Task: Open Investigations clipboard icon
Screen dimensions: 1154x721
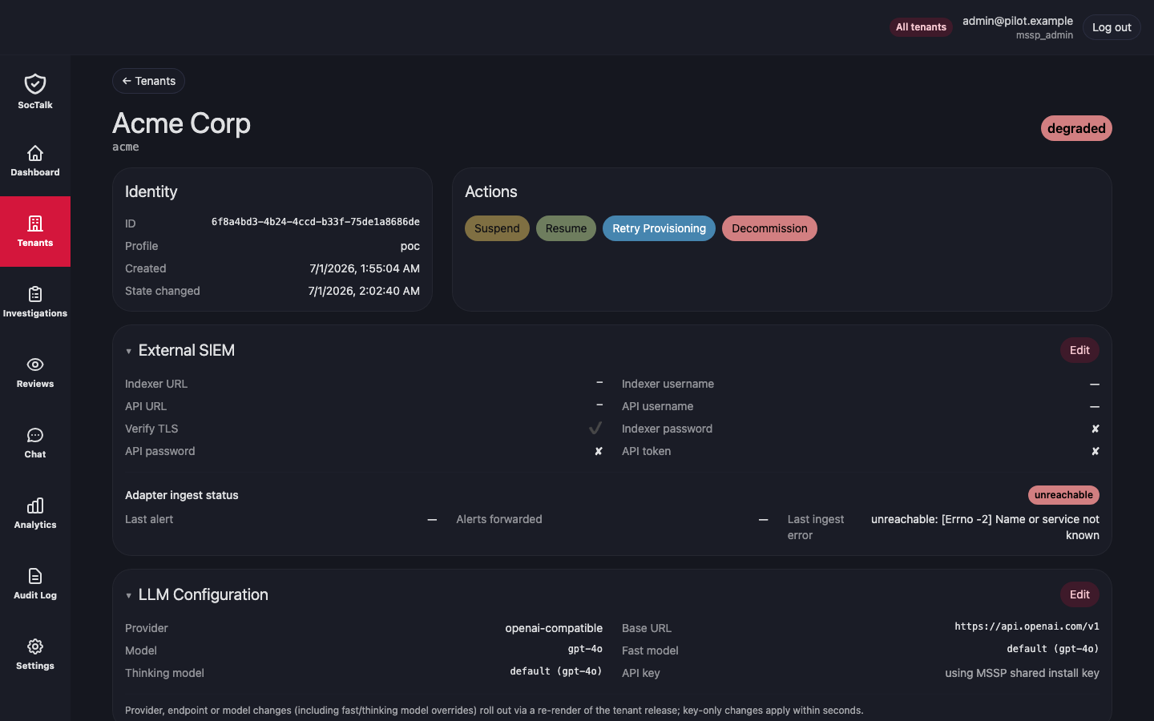Action: click(x=35, y=294)
